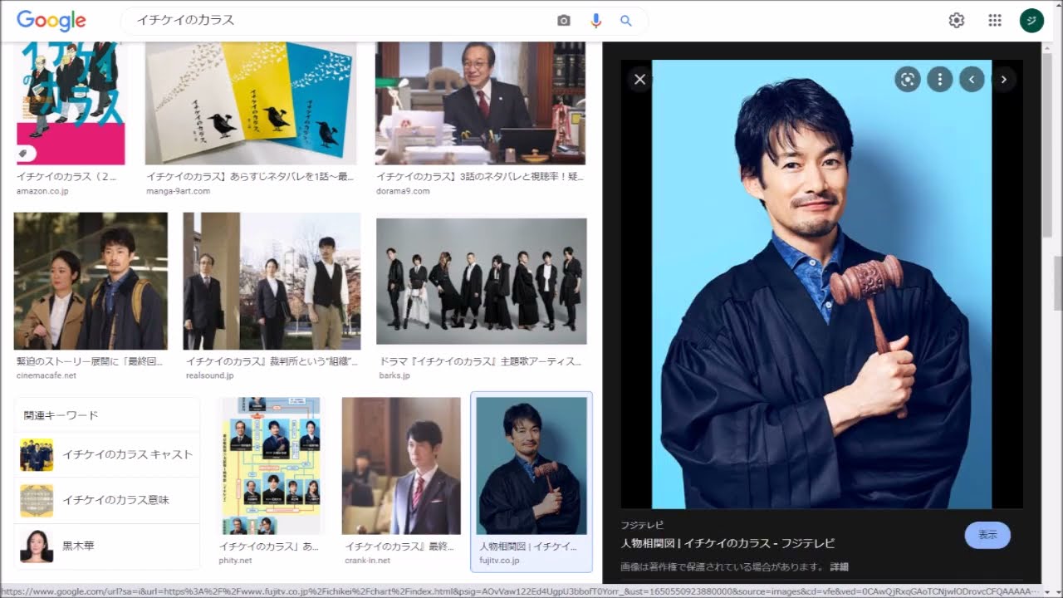Go to next image in preview

click(1003, 80)
